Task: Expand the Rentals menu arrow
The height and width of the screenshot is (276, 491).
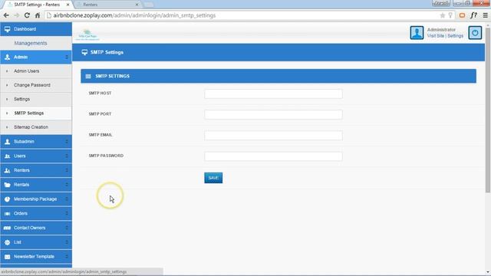Action: (x=67, y=185)
